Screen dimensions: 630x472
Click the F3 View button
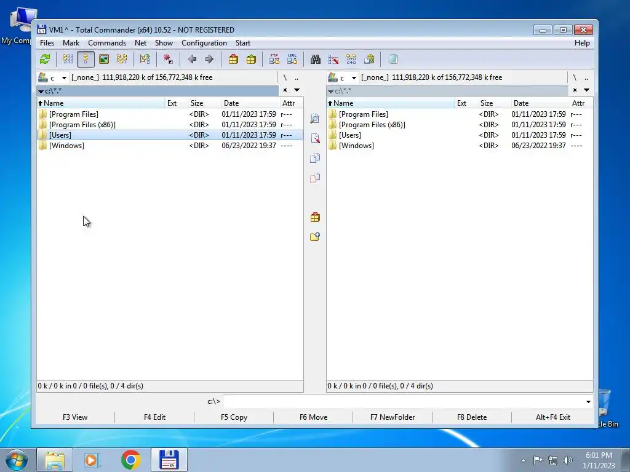tap(75, 417)
